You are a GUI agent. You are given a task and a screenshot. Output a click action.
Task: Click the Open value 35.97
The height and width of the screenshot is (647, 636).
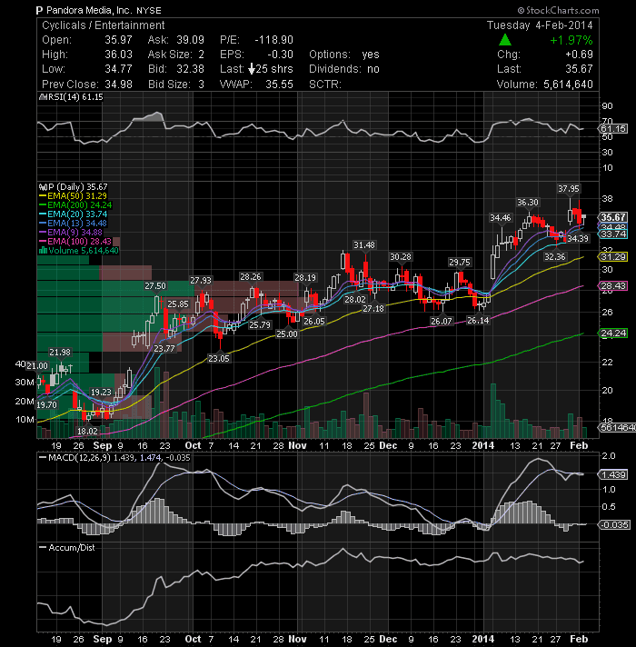[x=118, y=40]
